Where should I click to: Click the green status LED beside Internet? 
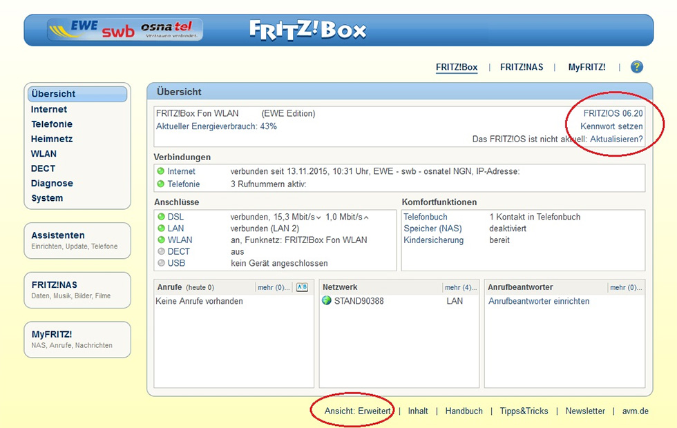tap(160, 171)
